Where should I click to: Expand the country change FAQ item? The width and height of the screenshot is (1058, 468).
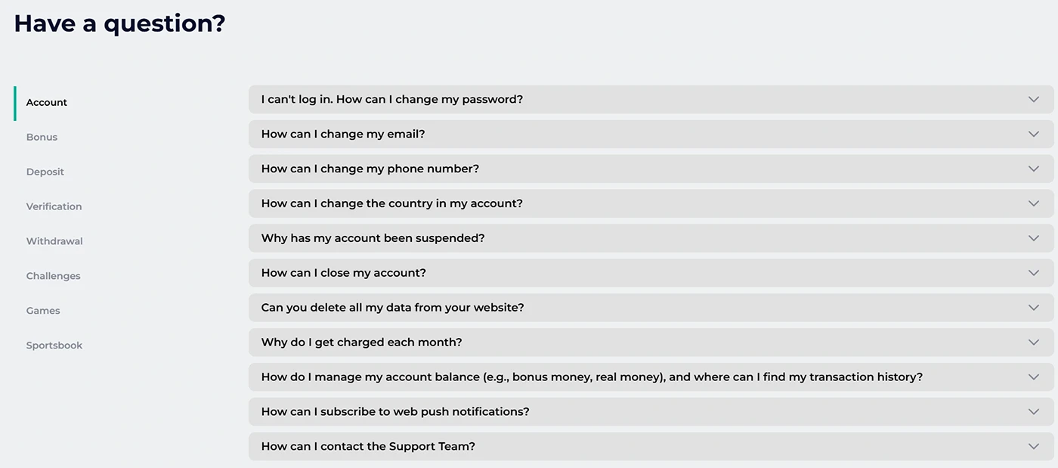[650, 203]
